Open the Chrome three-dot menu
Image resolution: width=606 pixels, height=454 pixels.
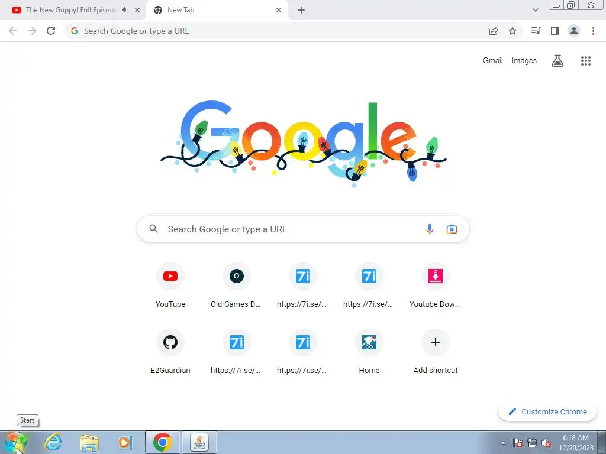coord(593,31)
